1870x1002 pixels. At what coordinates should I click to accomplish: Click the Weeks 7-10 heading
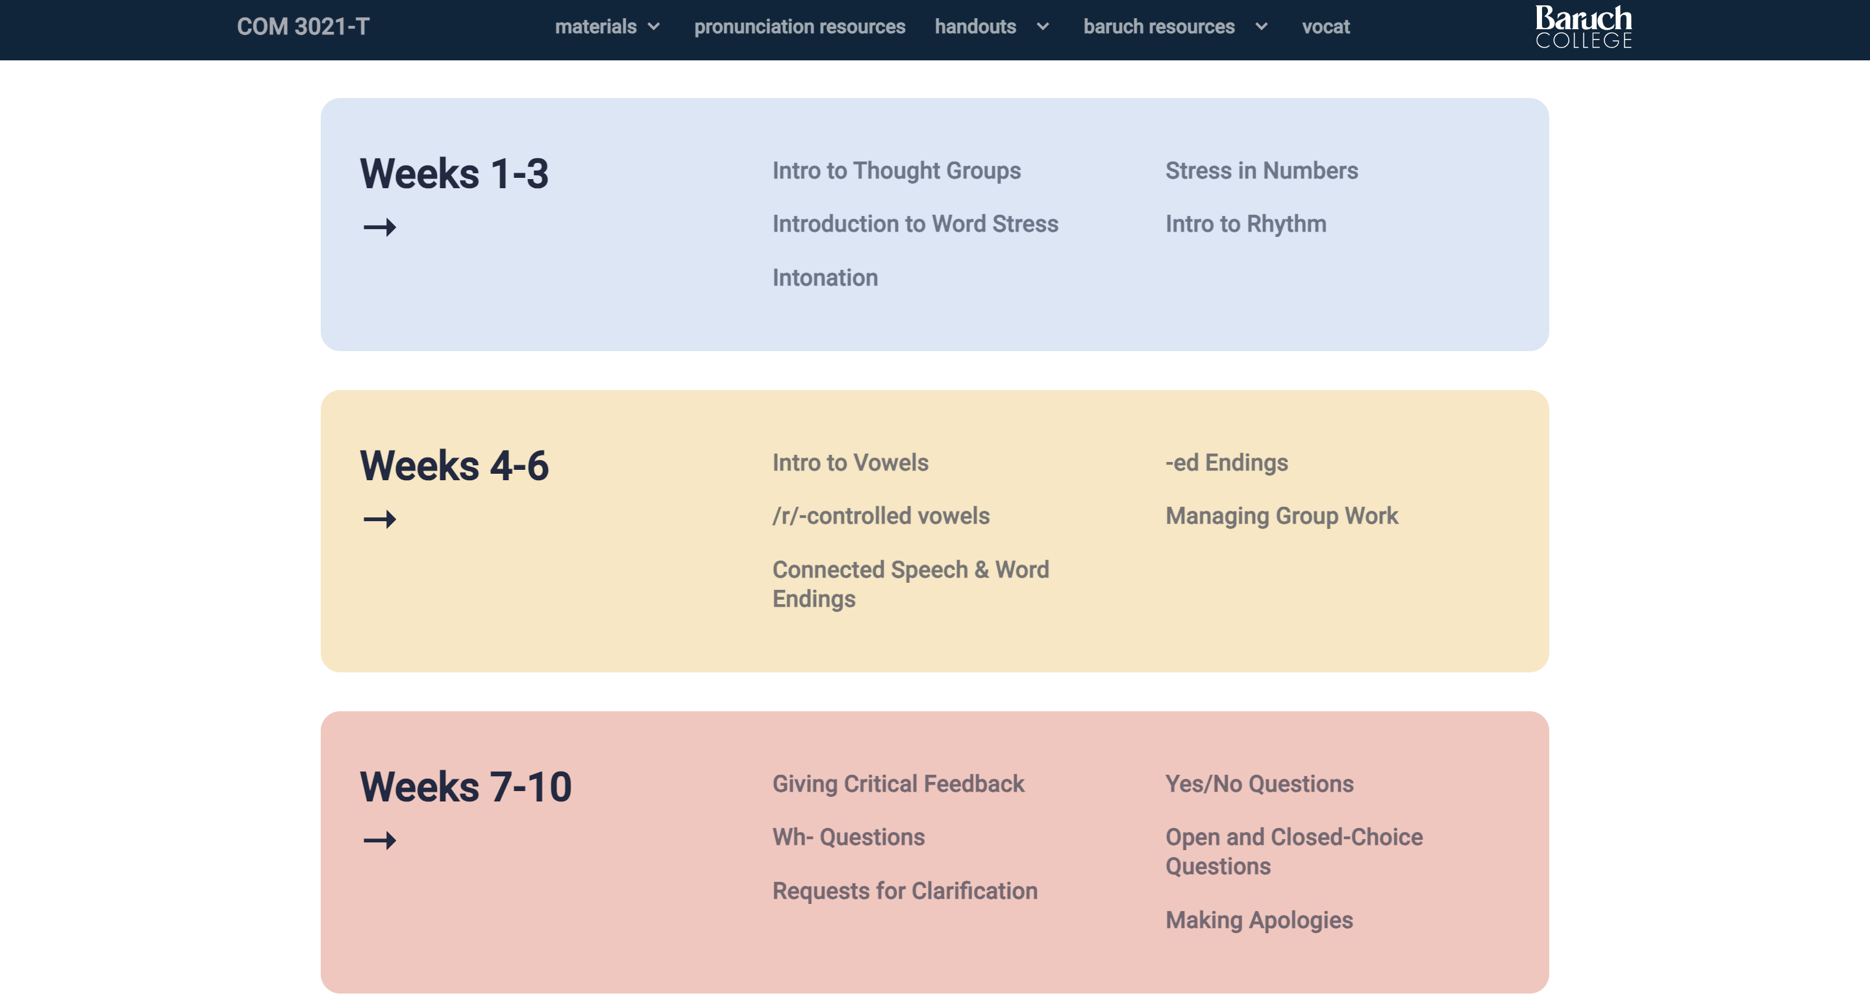pos(466,787)
